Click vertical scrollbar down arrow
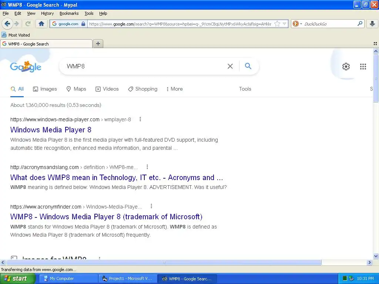Image resolution: width=379 pixels, height=284 pixels. [376, 256]
